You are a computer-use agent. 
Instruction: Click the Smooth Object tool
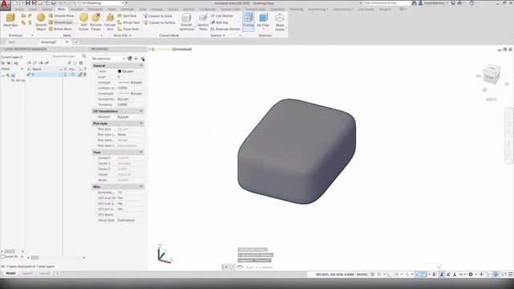click(41, 22)
